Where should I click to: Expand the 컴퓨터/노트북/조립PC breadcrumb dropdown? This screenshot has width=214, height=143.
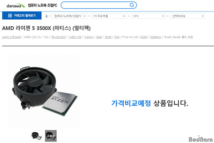coord(70,16)
